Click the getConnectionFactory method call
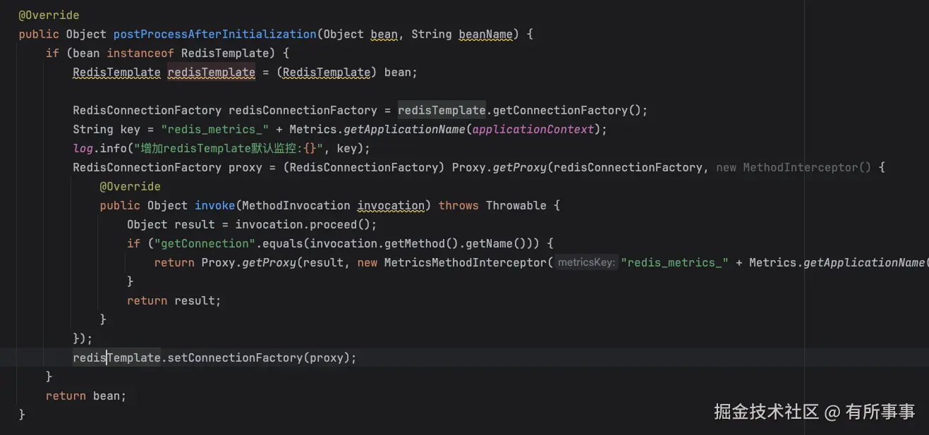The image size is (929, 435). click(560, 110)
